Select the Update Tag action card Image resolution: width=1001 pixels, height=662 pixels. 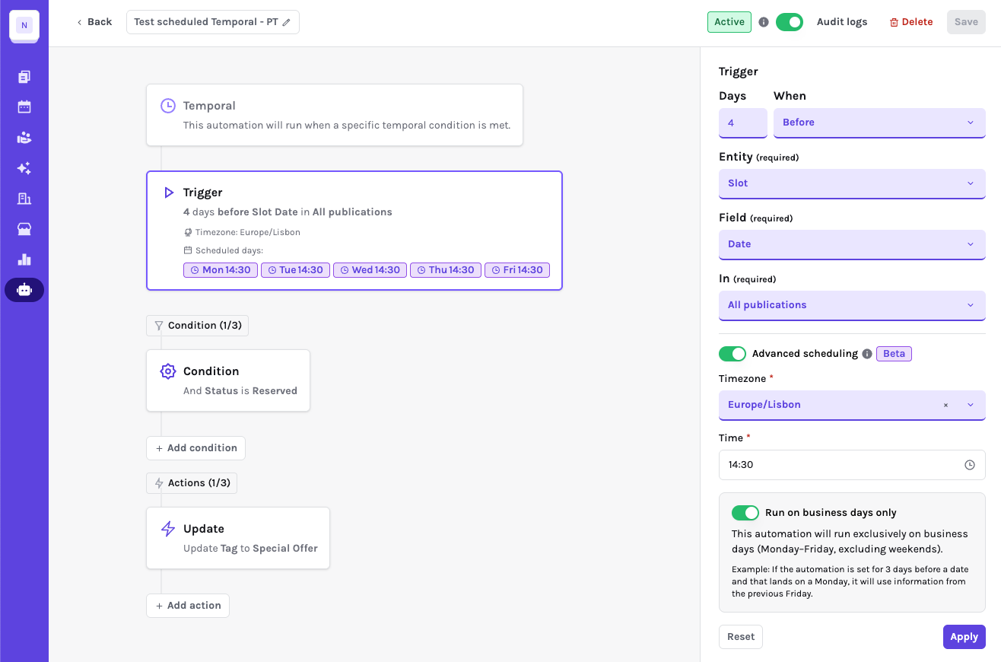point(238,538)
